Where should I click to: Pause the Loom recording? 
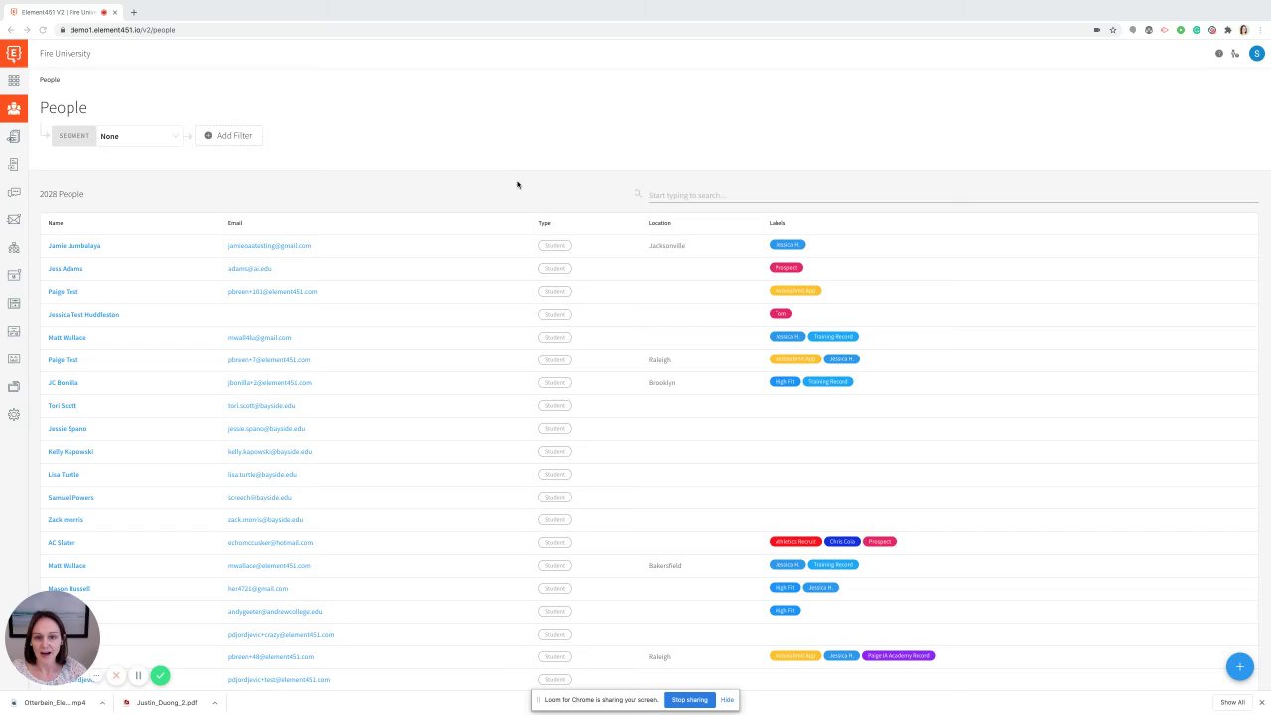pyautogui.click(x=138, y=675)
